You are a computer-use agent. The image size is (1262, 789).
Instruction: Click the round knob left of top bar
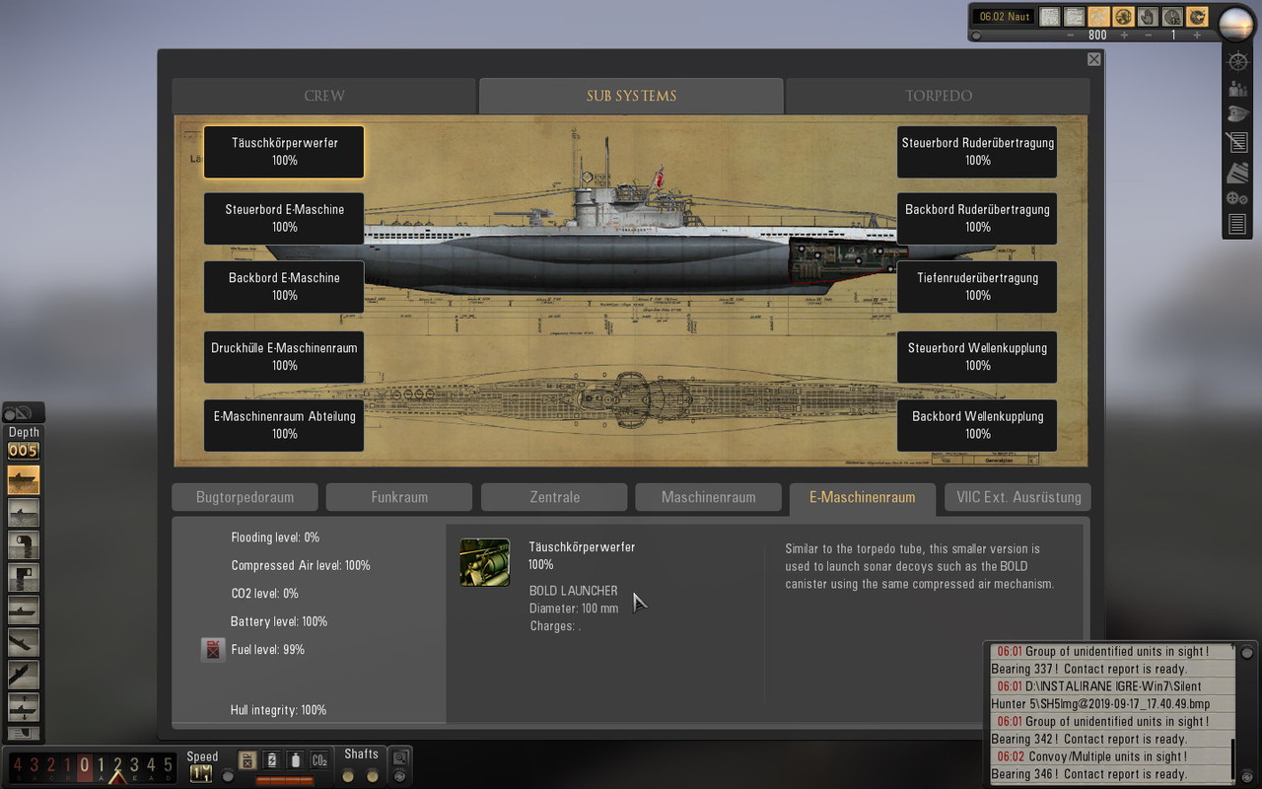point(976,36)
